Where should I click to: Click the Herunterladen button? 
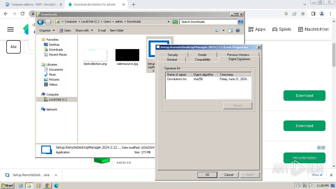(304, 158)
